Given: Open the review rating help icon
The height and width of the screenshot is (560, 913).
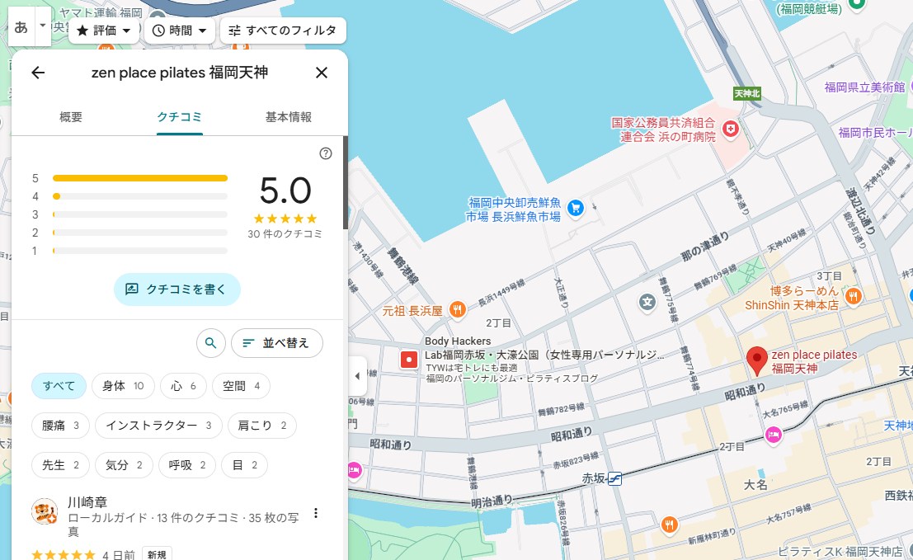Looking at the screenshot, I should (326, 153).
